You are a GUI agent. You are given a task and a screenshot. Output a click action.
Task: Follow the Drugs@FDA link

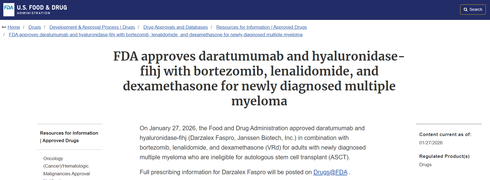click(330, 172)
